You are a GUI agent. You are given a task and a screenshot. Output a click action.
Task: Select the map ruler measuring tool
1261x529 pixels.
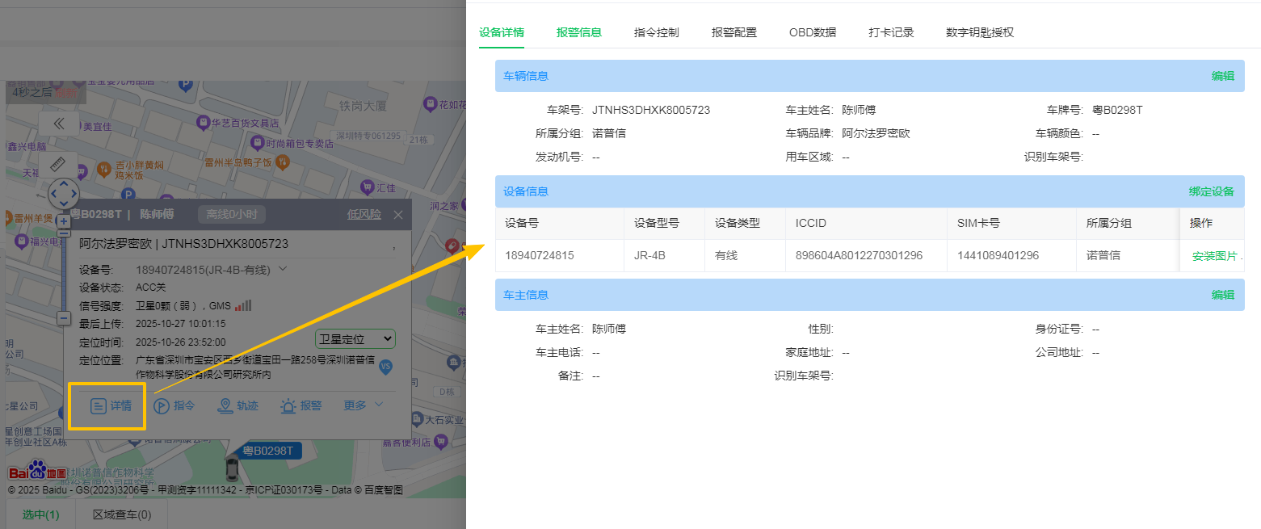[57, 165]
